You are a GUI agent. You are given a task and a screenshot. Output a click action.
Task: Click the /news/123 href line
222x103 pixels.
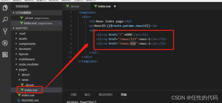[131, 39]
